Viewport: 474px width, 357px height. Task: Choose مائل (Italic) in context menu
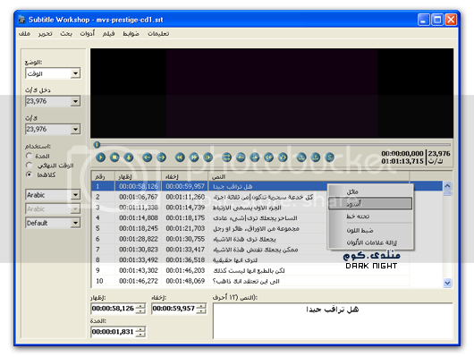(370, 191)
